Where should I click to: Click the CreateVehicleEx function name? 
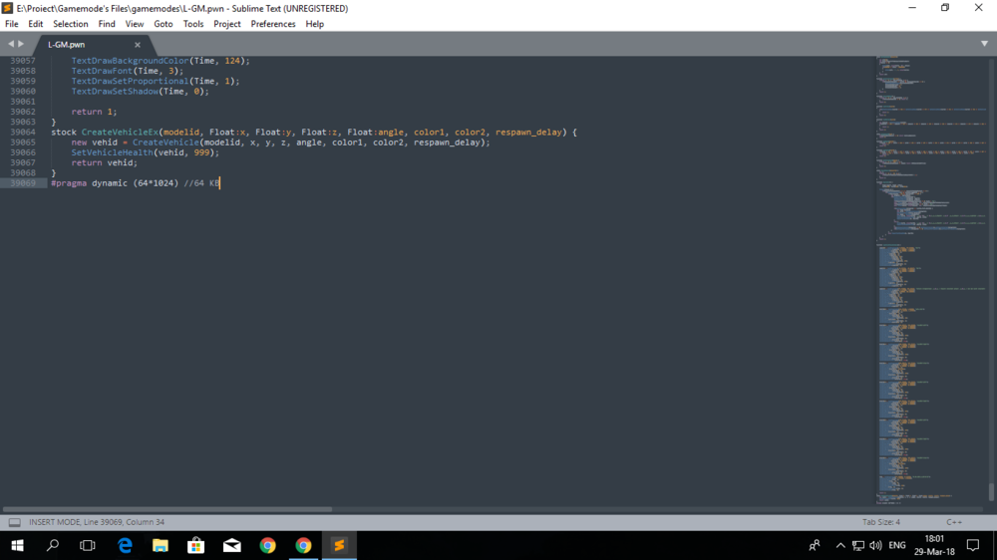coord(120,133)
